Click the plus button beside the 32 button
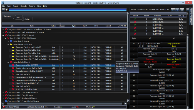The image size is (194, 110). tap(188, 10)
